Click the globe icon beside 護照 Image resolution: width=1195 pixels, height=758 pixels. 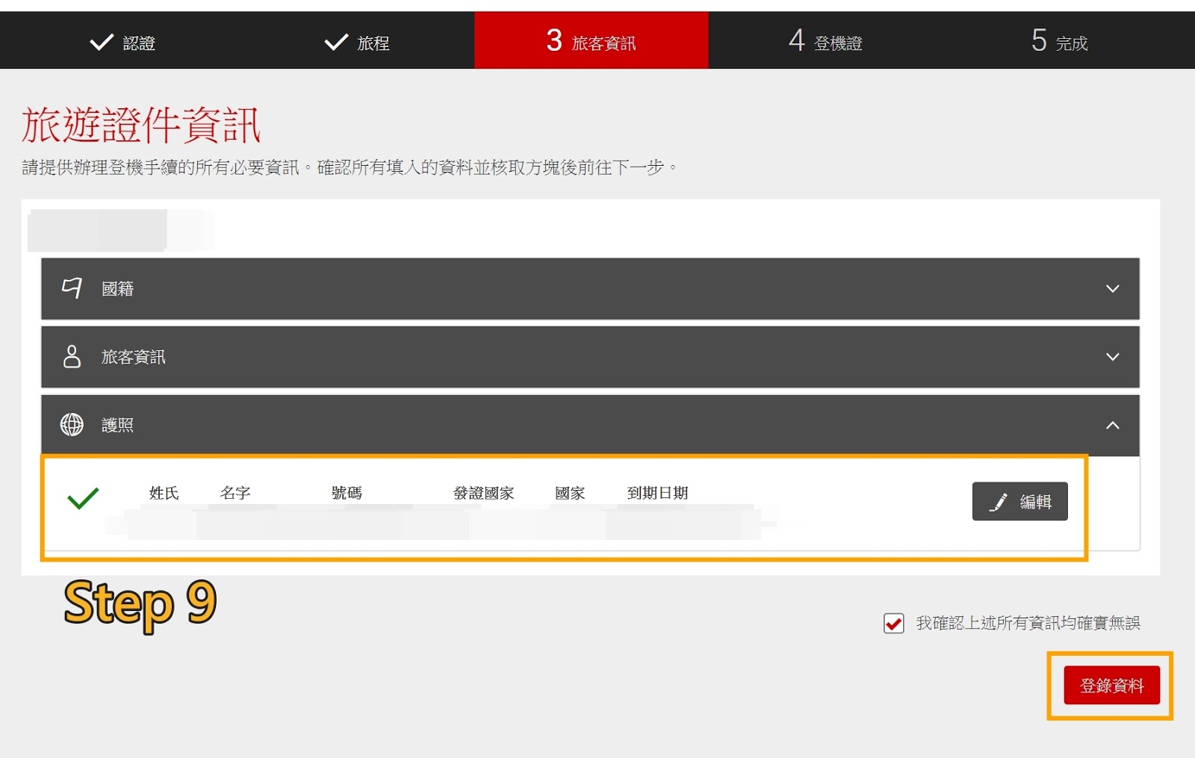[72, 424]
